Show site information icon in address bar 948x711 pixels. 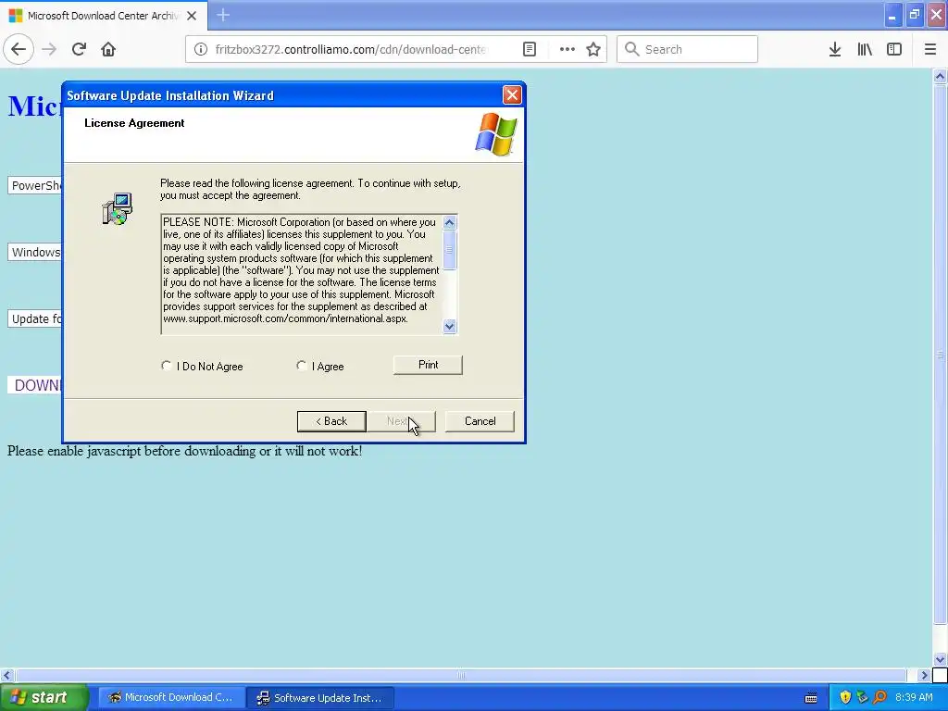click(x=201, y=49)
